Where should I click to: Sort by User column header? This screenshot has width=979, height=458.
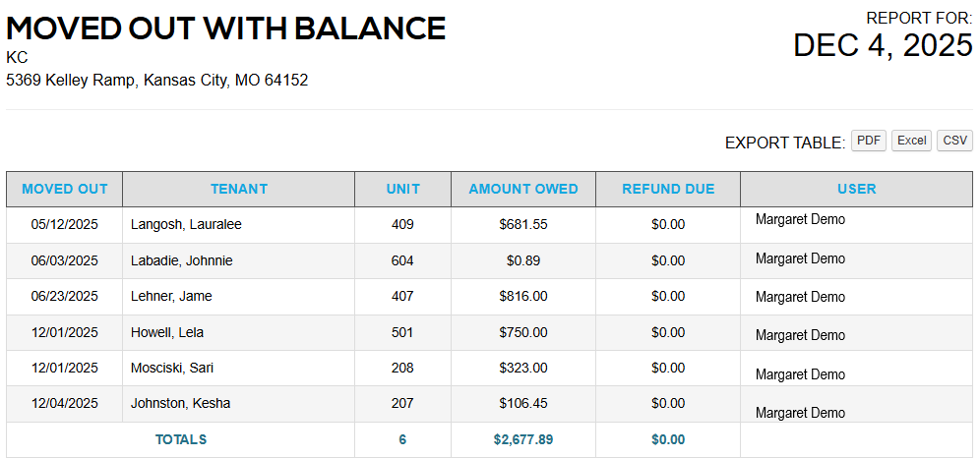point(856,189)
